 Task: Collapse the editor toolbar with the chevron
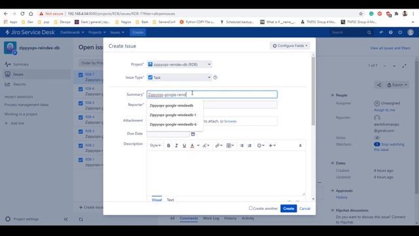(300, 146)
